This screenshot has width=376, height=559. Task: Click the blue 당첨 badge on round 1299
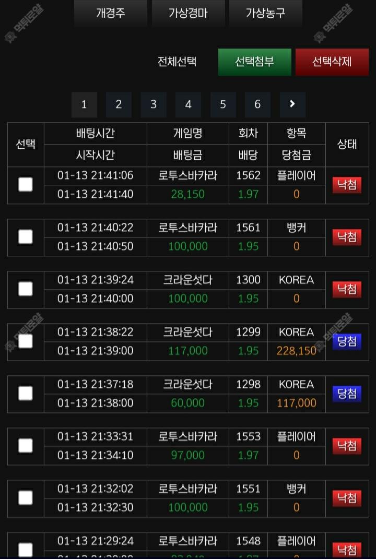[347, 341]
